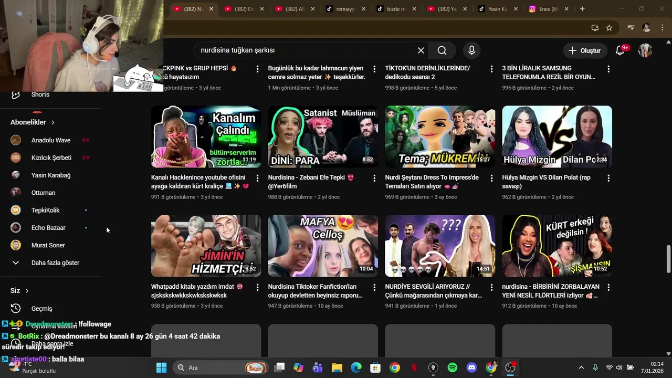Open the taskbar volume icon
The image size is (672, 378).
[x=619, y=367]
